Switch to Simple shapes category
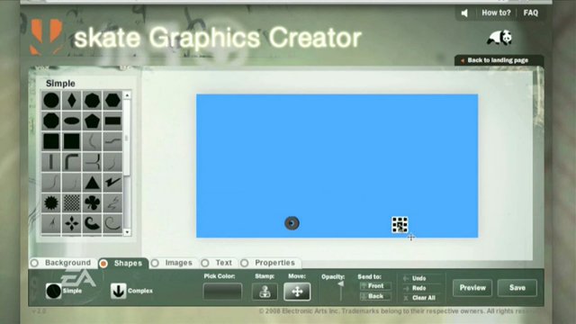This screenshot has width=576, height=324. 64,291
